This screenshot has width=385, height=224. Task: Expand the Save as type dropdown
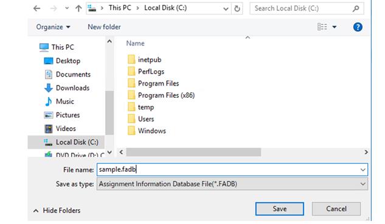[362, 184]
